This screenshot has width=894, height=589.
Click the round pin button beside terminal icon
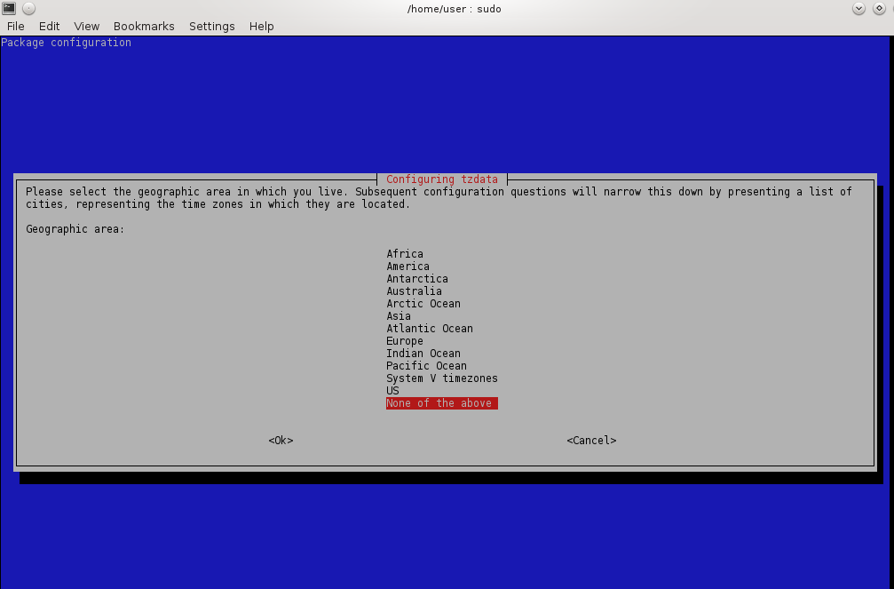click(x=28, y=9)
